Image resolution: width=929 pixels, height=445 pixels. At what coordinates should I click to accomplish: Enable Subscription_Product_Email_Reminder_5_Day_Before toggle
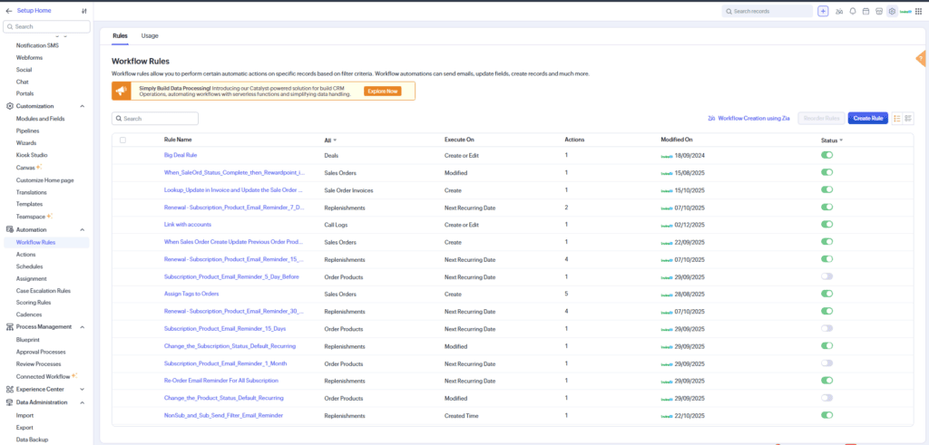coord(827,276)
